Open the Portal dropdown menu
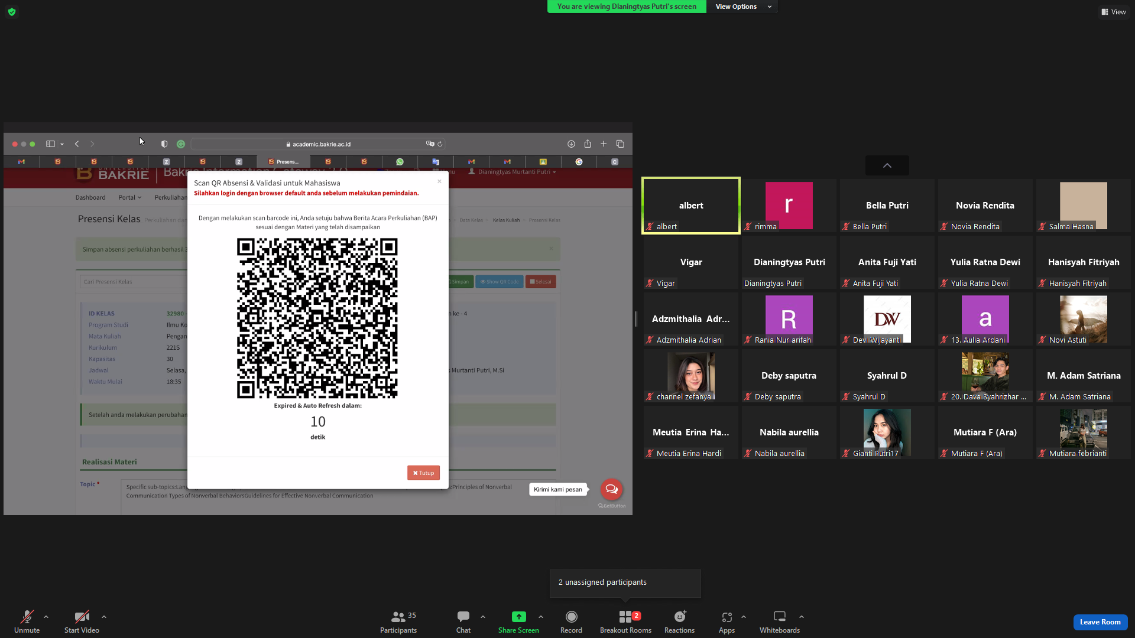 [130, 198]
